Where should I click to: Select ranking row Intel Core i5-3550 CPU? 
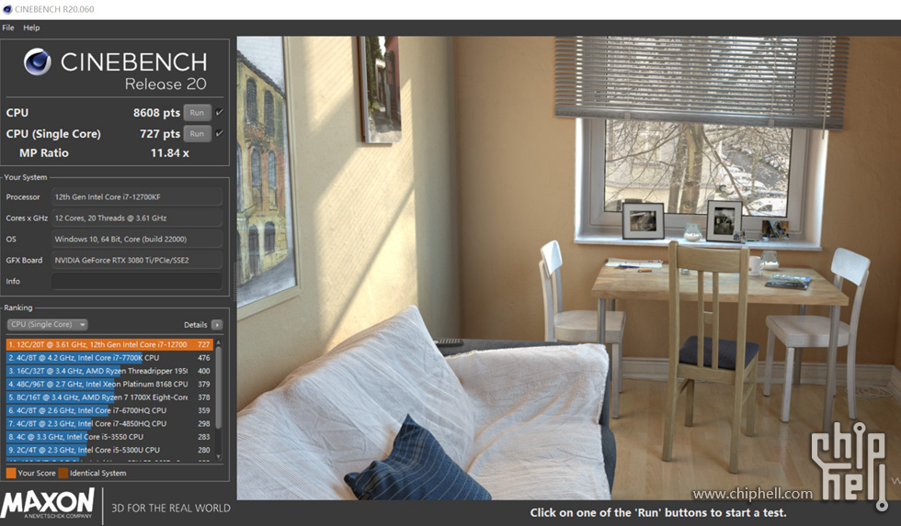tap(109, 437)
